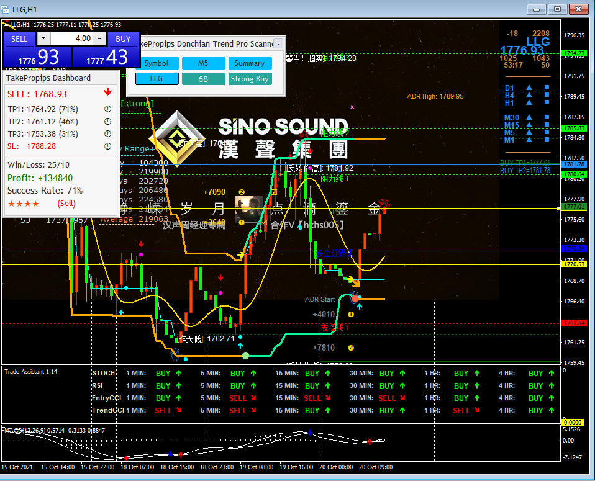Click the ask price 1777 43 panel
595x481 pixels.
(x=106, y=57)
